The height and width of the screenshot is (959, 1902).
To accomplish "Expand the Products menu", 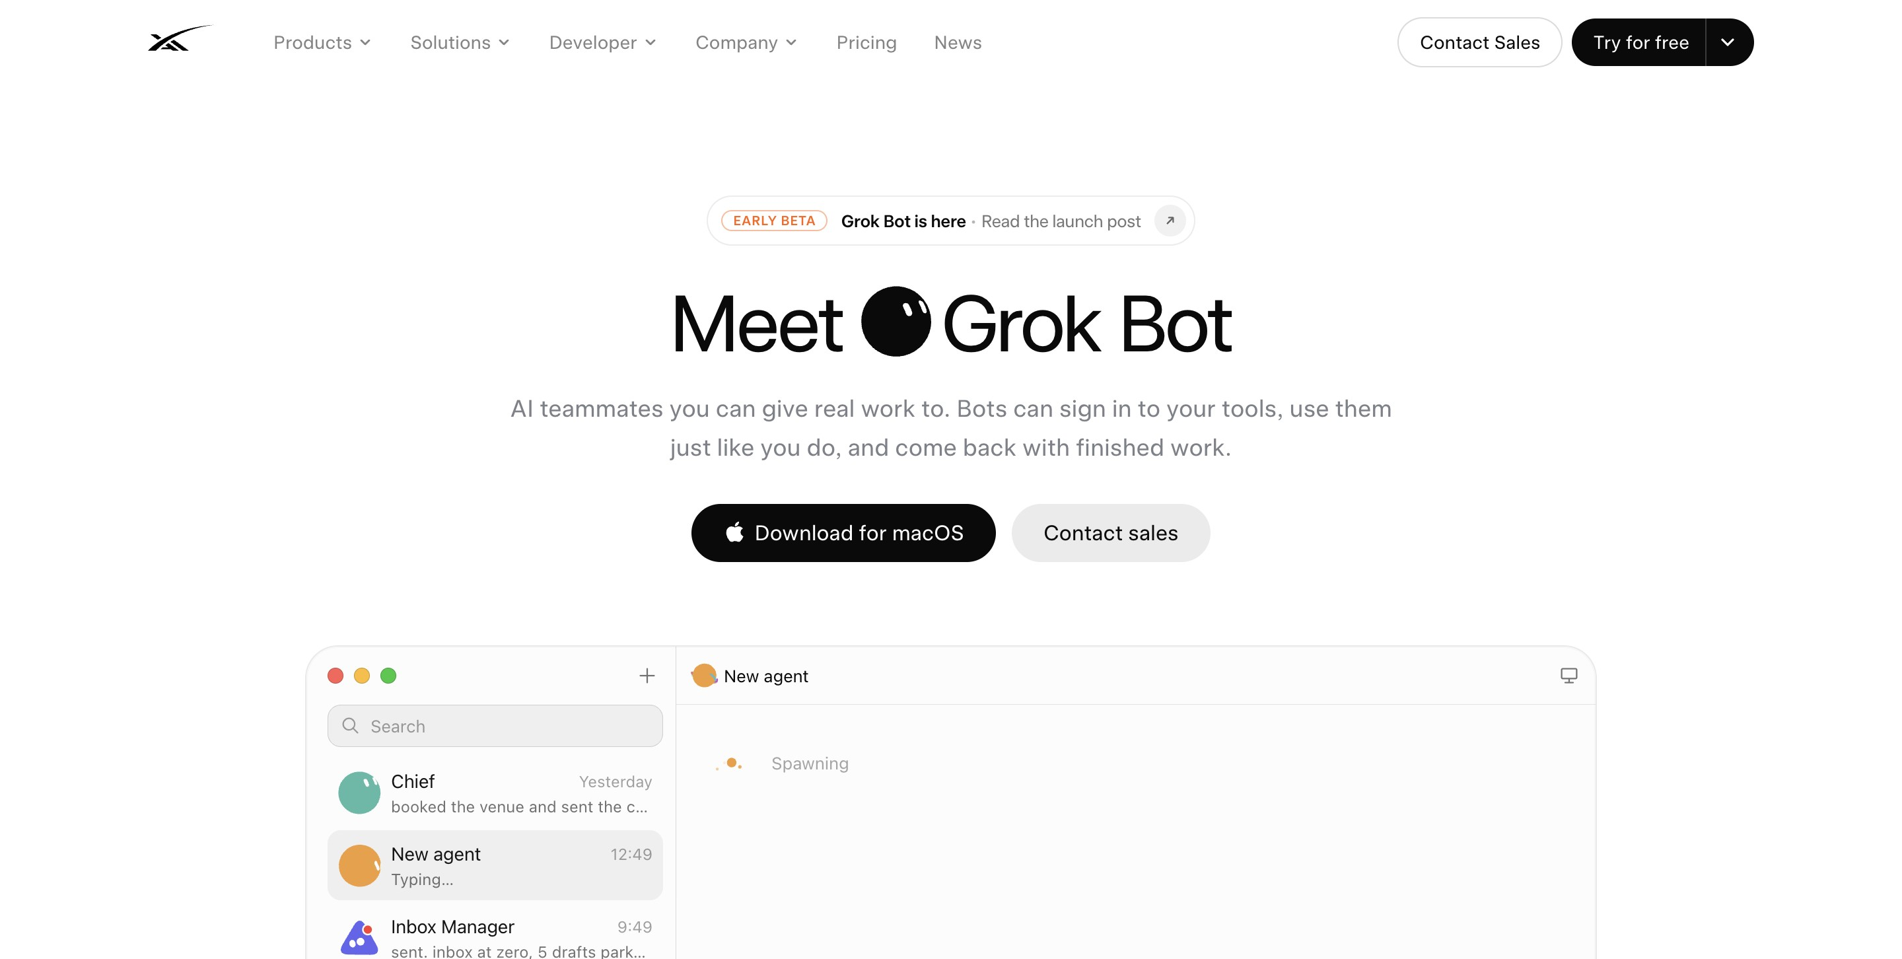I will click(322, 43).
